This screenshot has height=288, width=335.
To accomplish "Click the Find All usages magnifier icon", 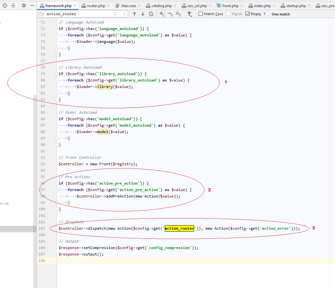I will (151, 14).
